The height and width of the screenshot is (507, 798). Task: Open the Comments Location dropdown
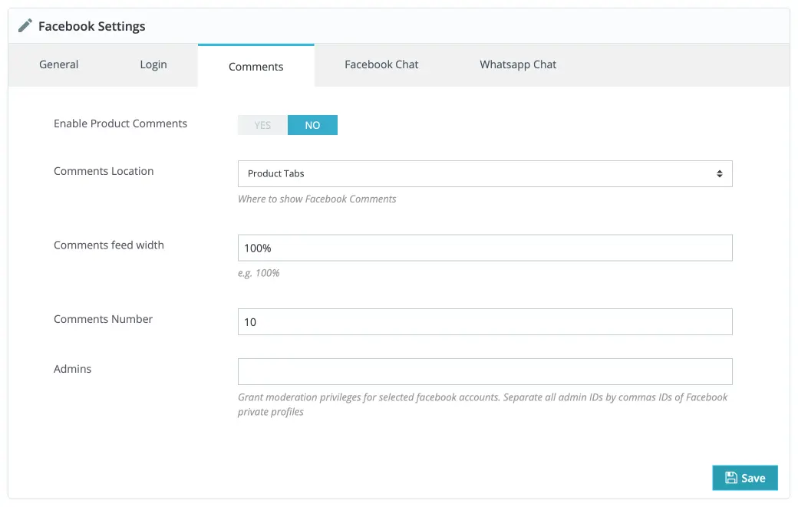click(x=485, y=174)
